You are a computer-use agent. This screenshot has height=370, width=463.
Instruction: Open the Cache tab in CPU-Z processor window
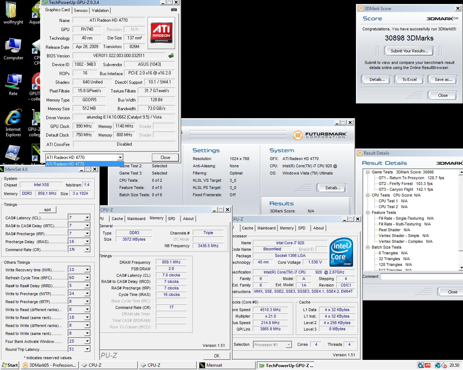coord(247,228)
